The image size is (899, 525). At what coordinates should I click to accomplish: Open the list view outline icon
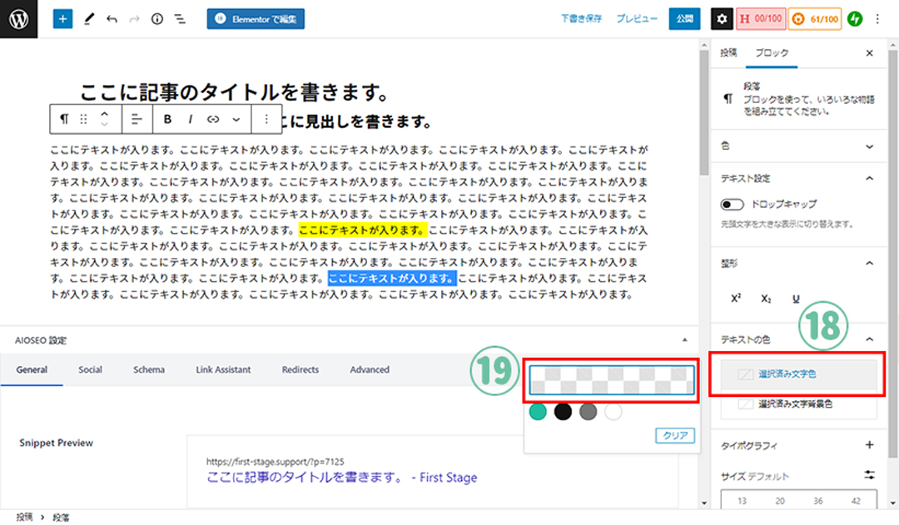(x=179, y=18)
